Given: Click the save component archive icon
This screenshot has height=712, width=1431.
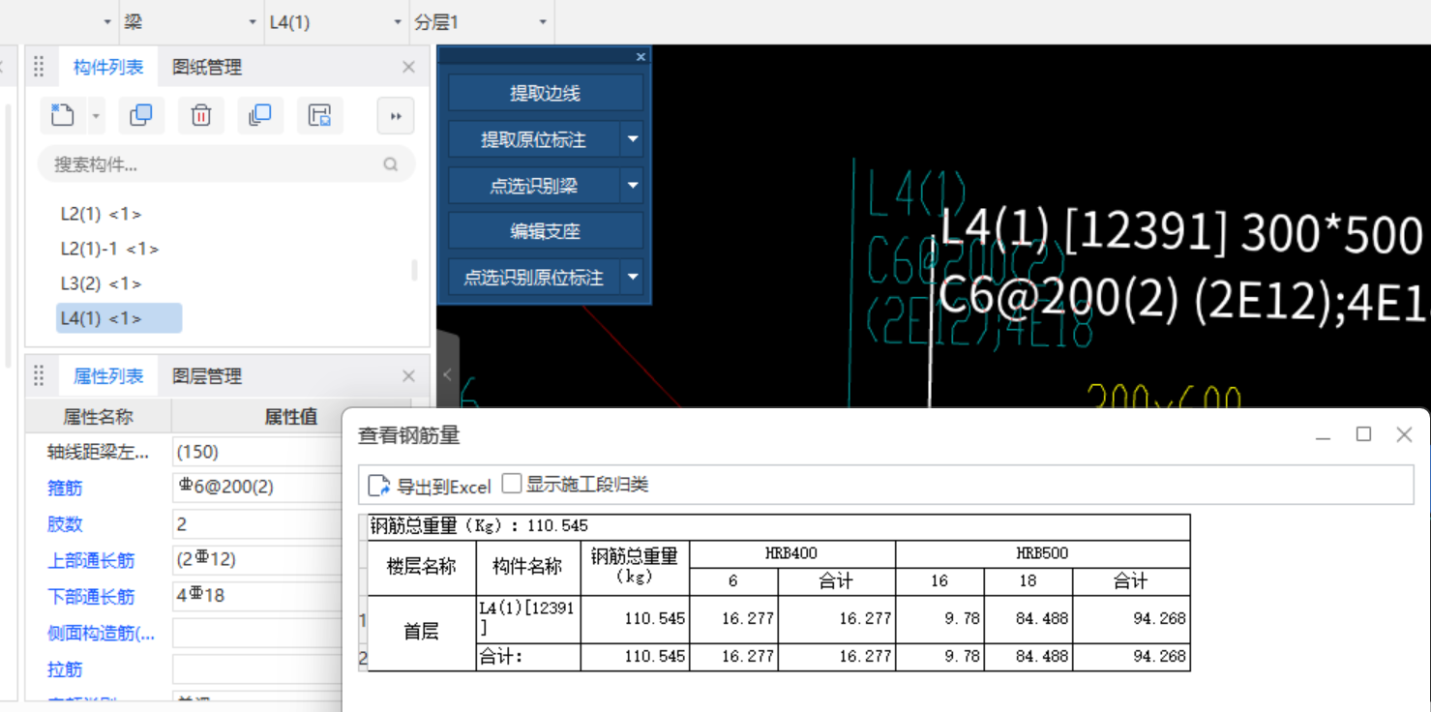Looking at the screenshot, I should point(320,116).
